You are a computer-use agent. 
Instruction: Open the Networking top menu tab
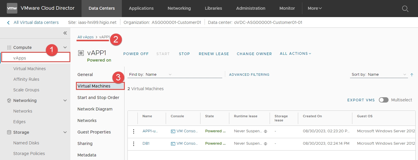pos(179,8)
